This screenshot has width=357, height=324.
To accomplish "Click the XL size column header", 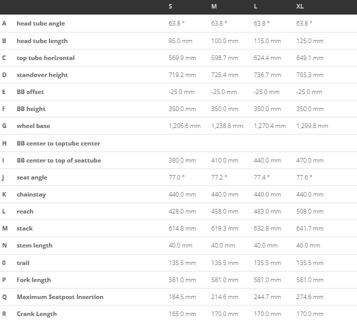I will pyautogui.click(x=300, y=6).
